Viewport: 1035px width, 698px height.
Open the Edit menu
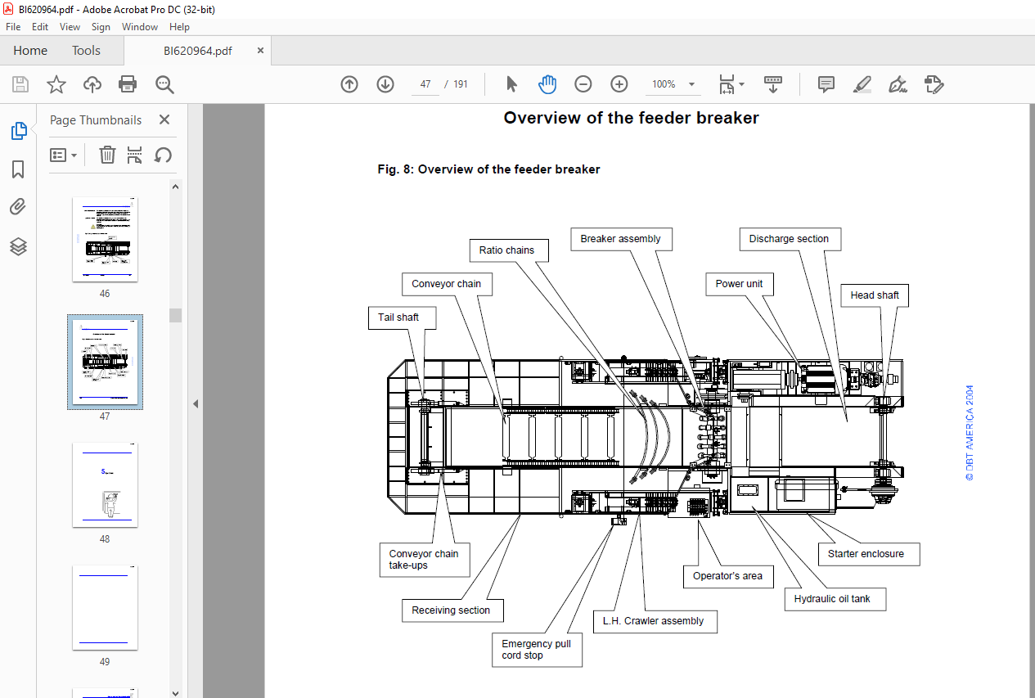(40, 27)
